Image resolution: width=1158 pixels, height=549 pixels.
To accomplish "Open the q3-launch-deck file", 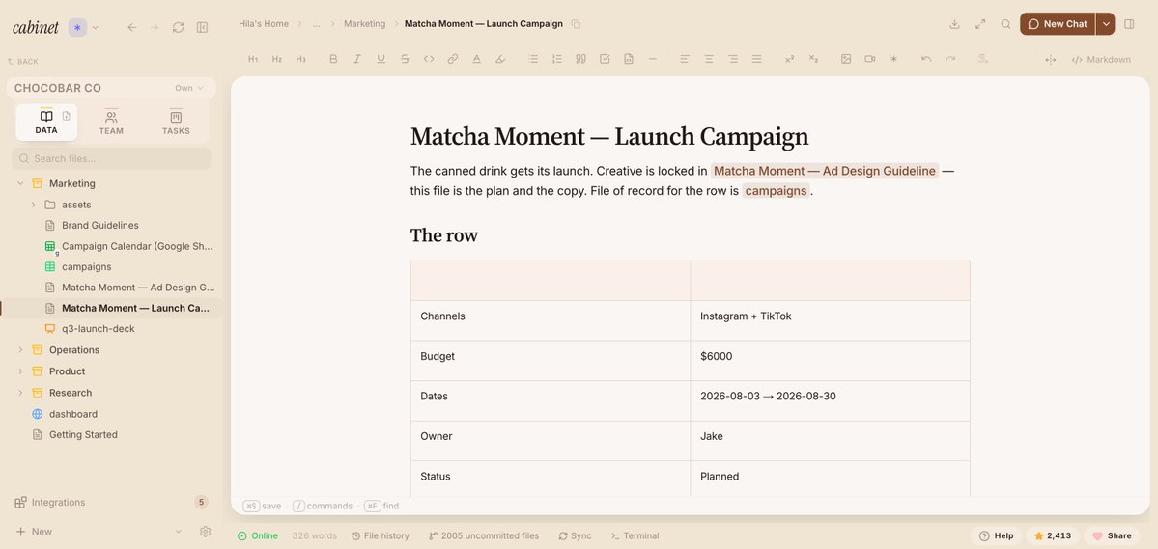I will click(98, 328).
